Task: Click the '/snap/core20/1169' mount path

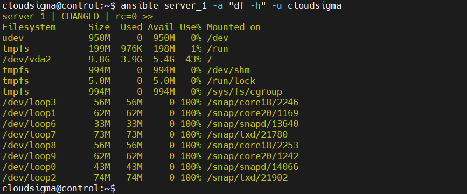Action: 253,113
